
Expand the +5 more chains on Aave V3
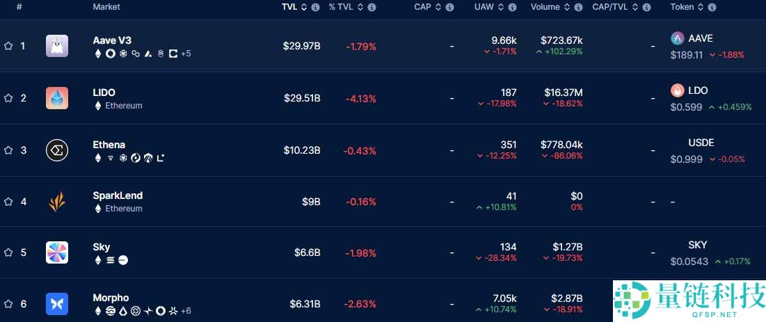point(186,54)
